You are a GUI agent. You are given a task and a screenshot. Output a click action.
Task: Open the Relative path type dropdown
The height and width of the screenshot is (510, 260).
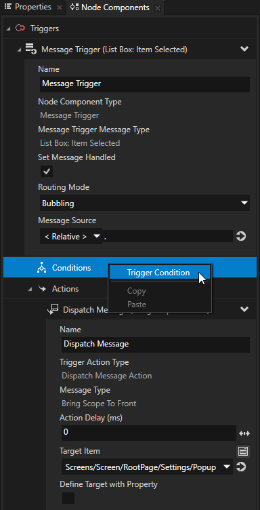tap(71, 237)
